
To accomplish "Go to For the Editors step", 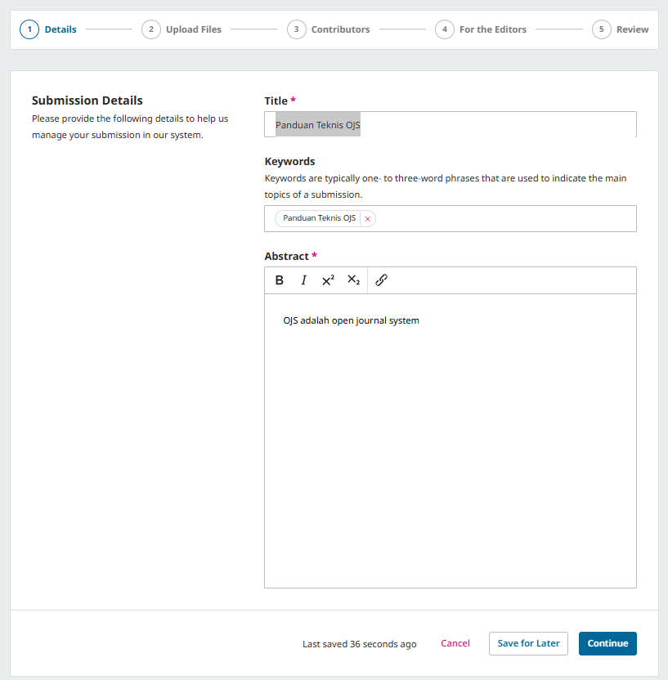I will (492, 29).
